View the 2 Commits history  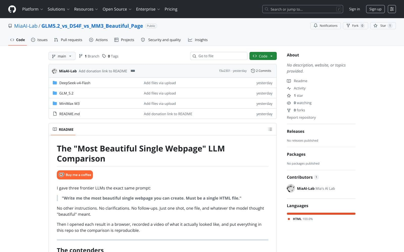(261, 71)
